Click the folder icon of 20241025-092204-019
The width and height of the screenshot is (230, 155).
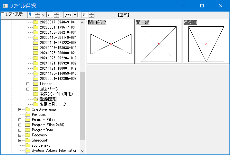click(x=36, y=58)
